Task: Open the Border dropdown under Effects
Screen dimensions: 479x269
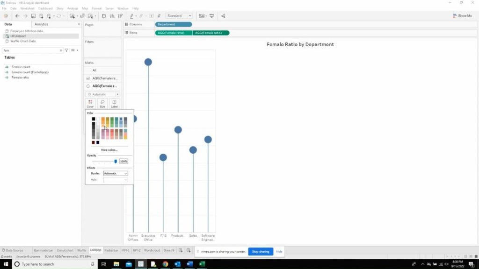Action: pyautogui.click(x=115, y=173)
